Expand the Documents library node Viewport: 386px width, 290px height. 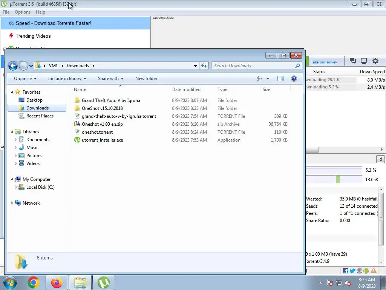coord(16,140)
